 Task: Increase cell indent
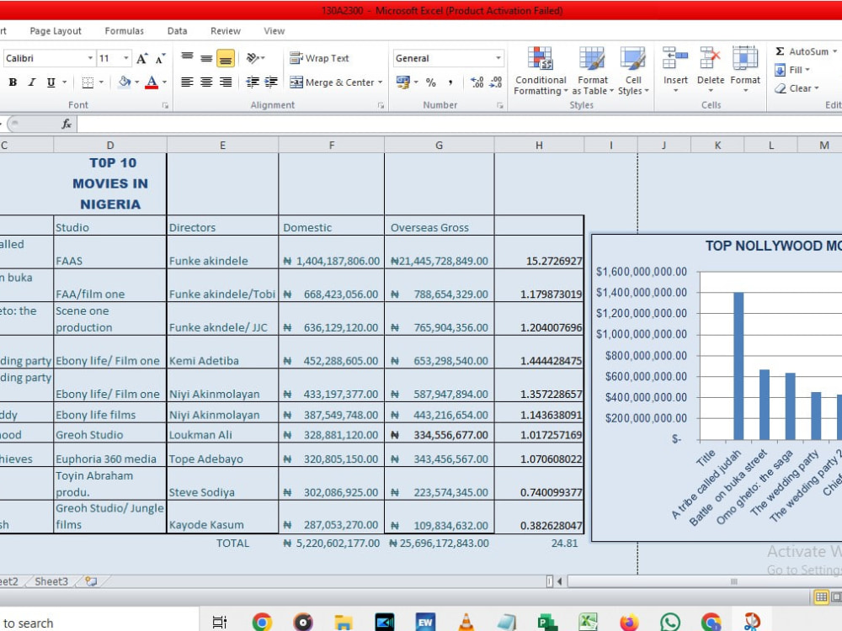click(x=271, y=82)
